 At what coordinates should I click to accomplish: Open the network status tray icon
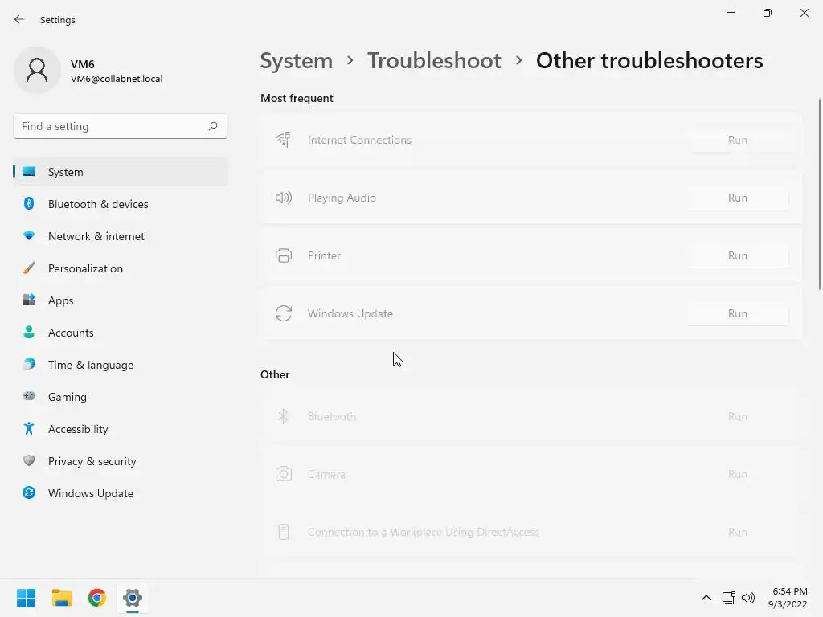728,598
